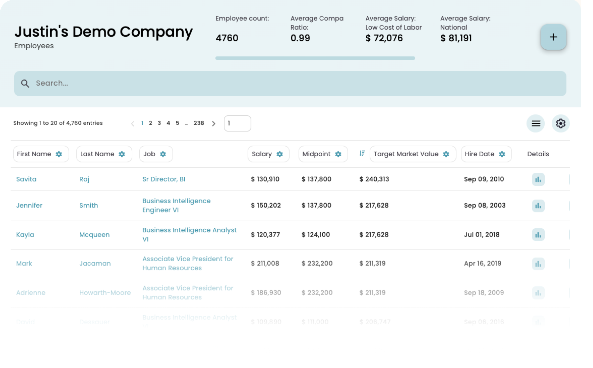Click the horizontal progress bar under statistics
The width and height of the screenshot is (593, 368).
[315, 58]
